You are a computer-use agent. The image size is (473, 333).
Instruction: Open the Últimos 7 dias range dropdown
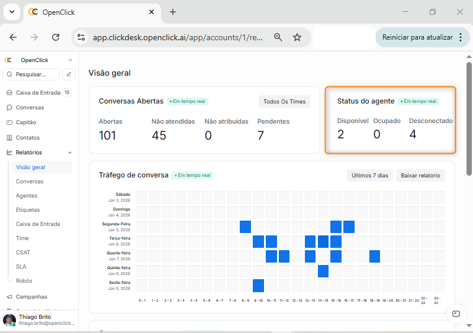click(x=369, y=175)
